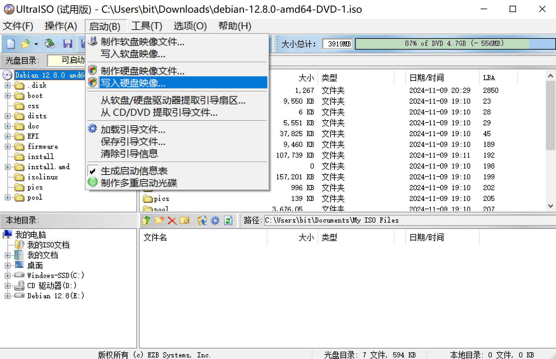Click the Open CD/DVD drive toolbar icon
This screenshot has height=359, width=556.
click(50, 44)
